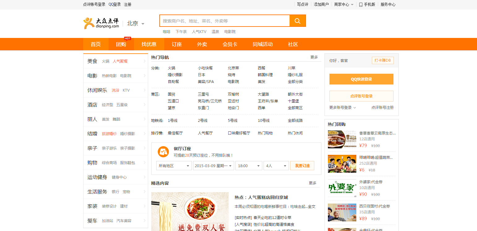Viewport: 477px width, 231px height.
Task: Click the 点评账号登录 button in login panel
Action: tap(361, 96)
